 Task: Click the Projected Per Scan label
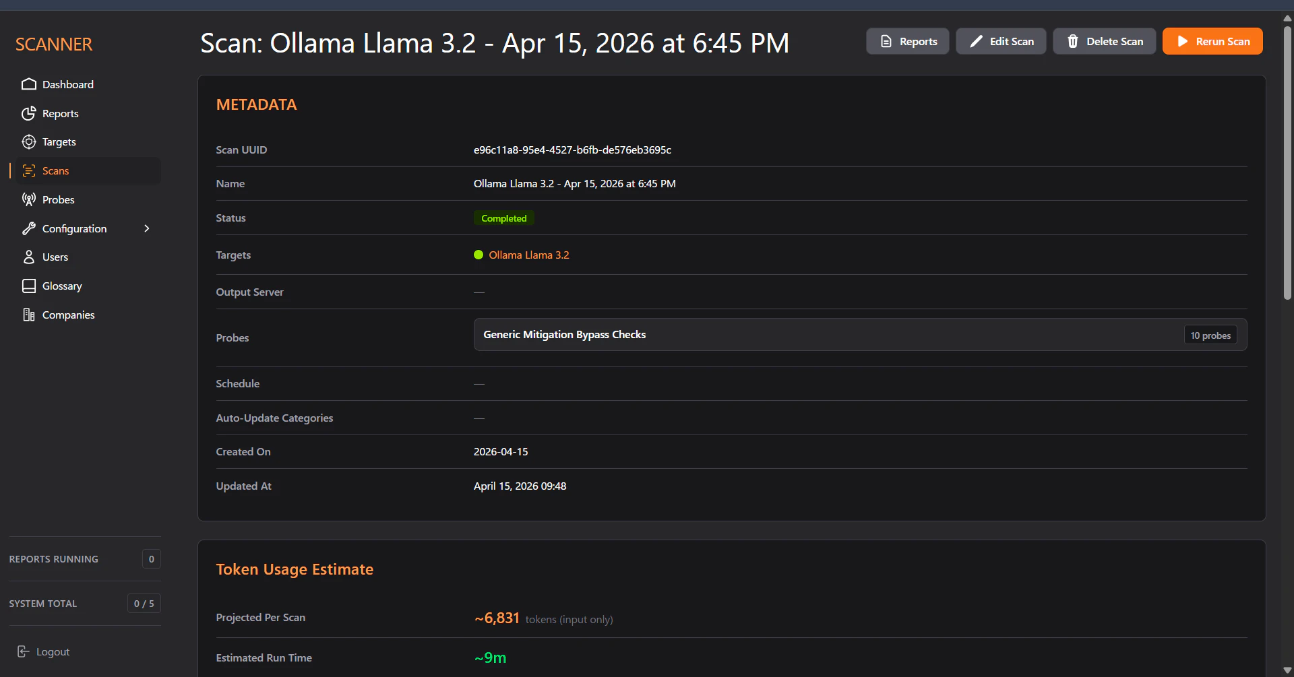260,618
